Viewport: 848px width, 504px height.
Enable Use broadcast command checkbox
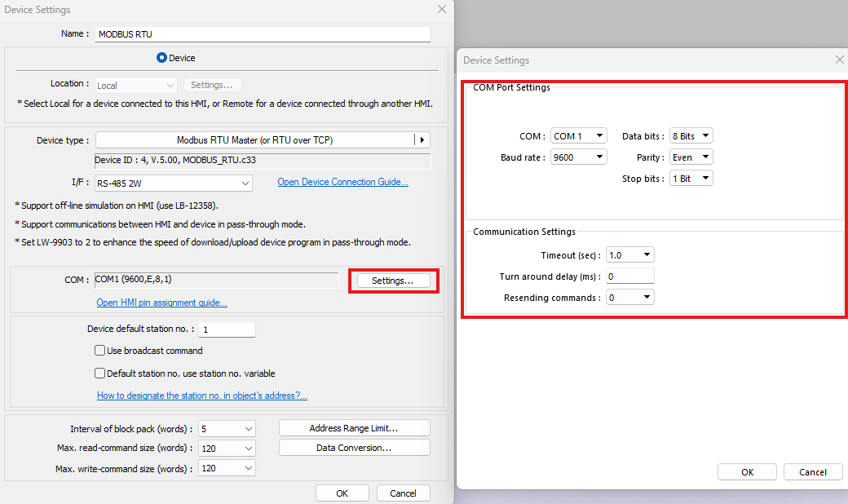click(x=100, y=351)
